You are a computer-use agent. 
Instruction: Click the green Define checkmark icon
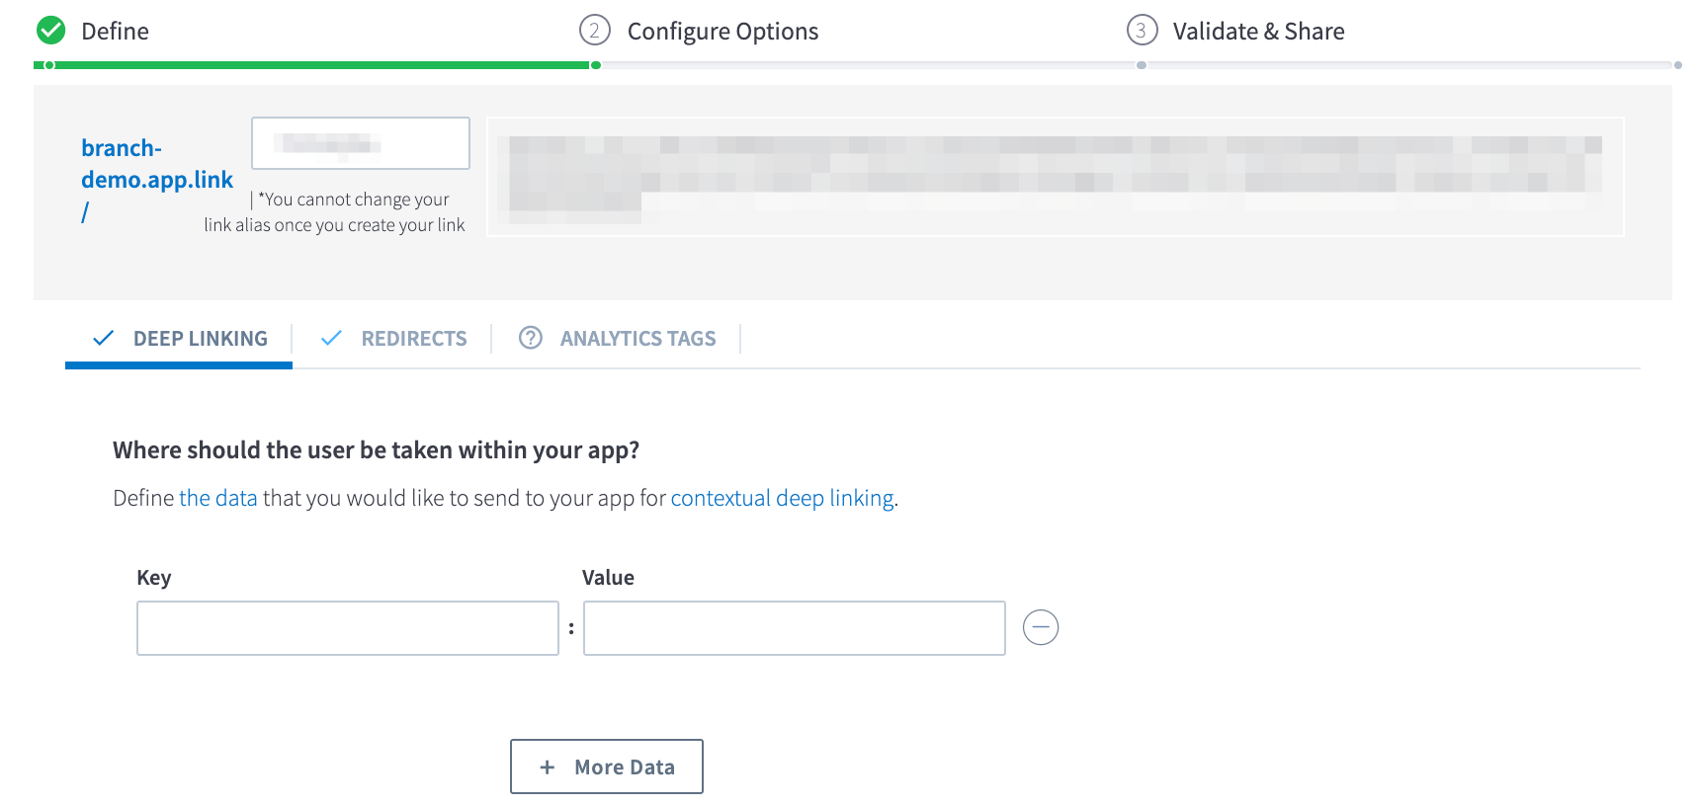[x=51, y=31]
